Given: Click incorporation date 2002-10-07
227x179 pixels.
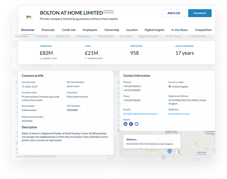Looking at the screenshot, I should click(31, 87).
